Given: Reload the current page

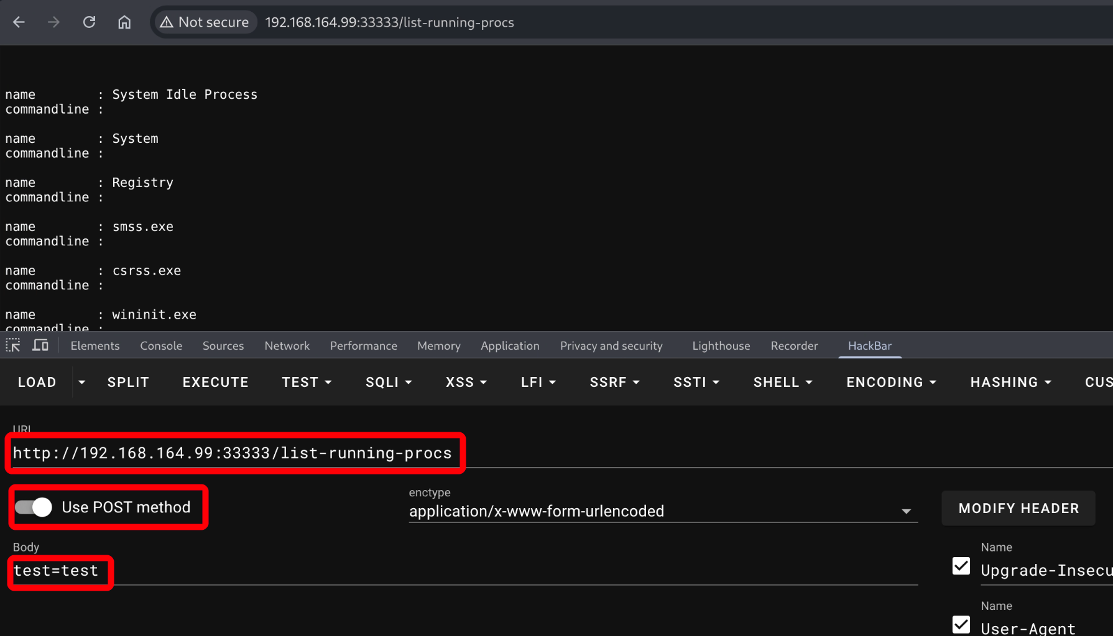Looking at the screenshot, I should pos(89,22).
